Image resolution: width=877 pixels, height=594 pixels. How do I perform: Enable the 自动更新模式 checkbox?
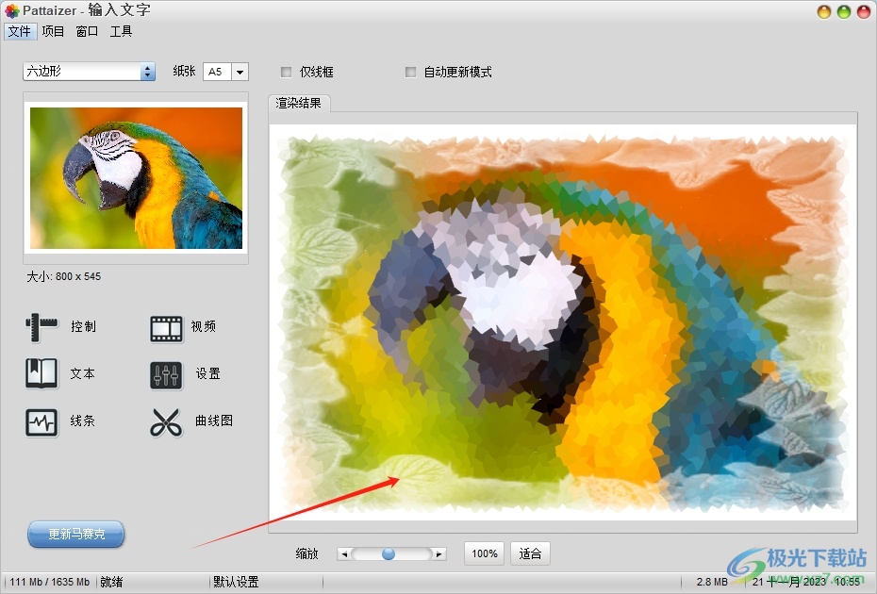(410, 72)
